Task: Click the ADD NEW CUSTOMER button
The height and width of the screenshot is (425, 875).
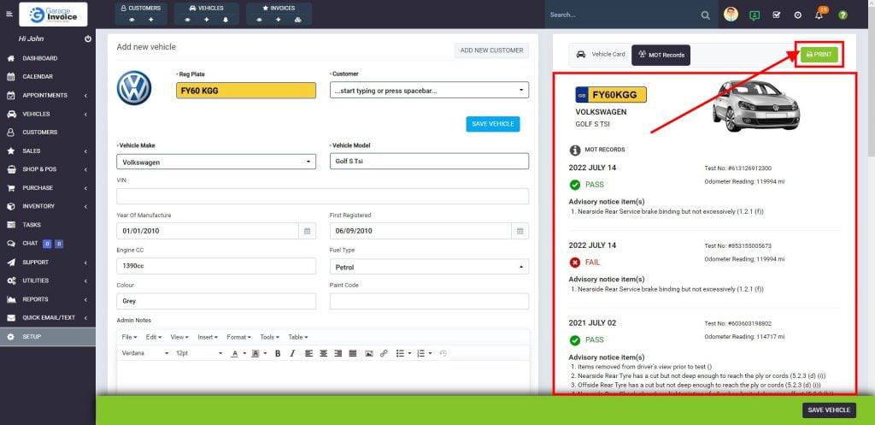Action: tap(491, 50)
